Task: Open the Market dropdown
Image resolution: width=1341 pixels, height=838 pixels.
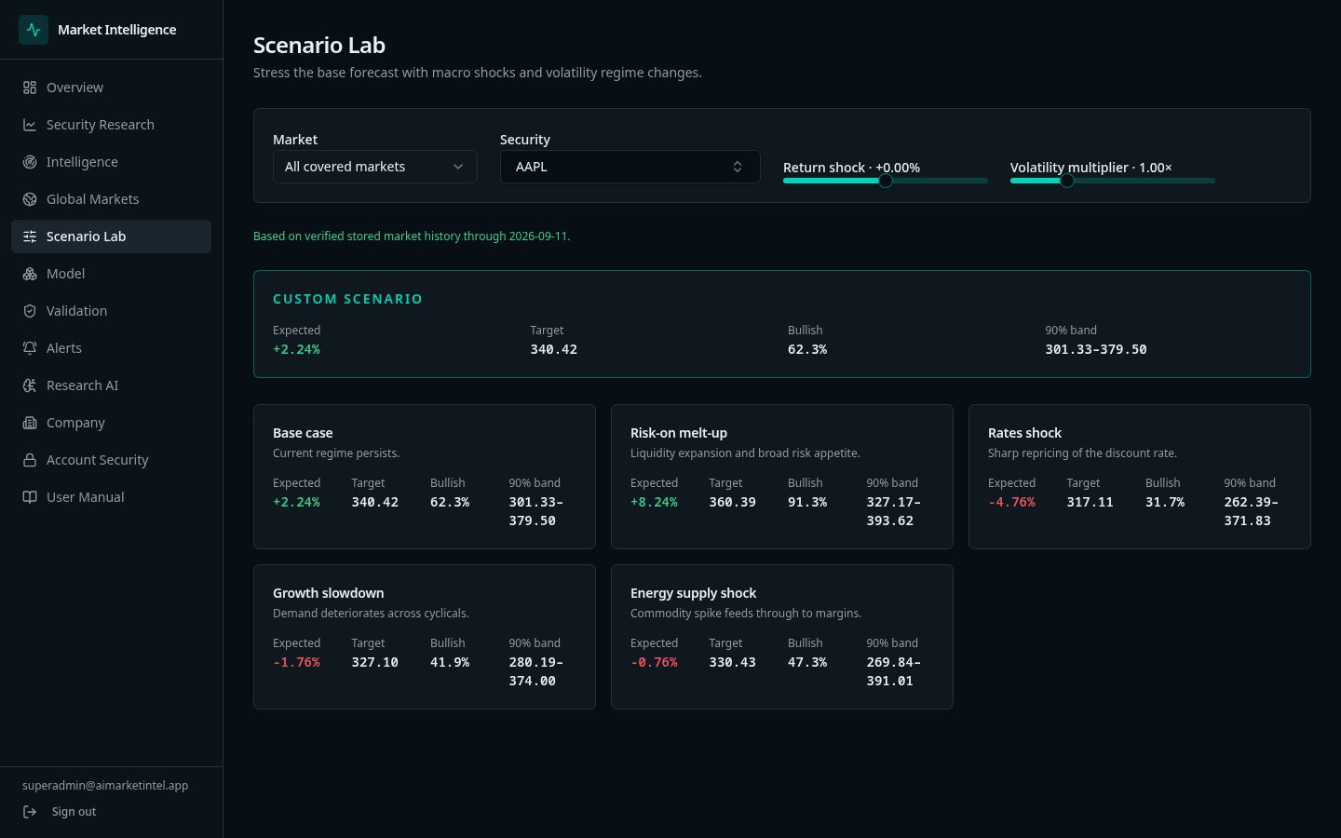Action: pyautogui.click(x=375, y=167)
